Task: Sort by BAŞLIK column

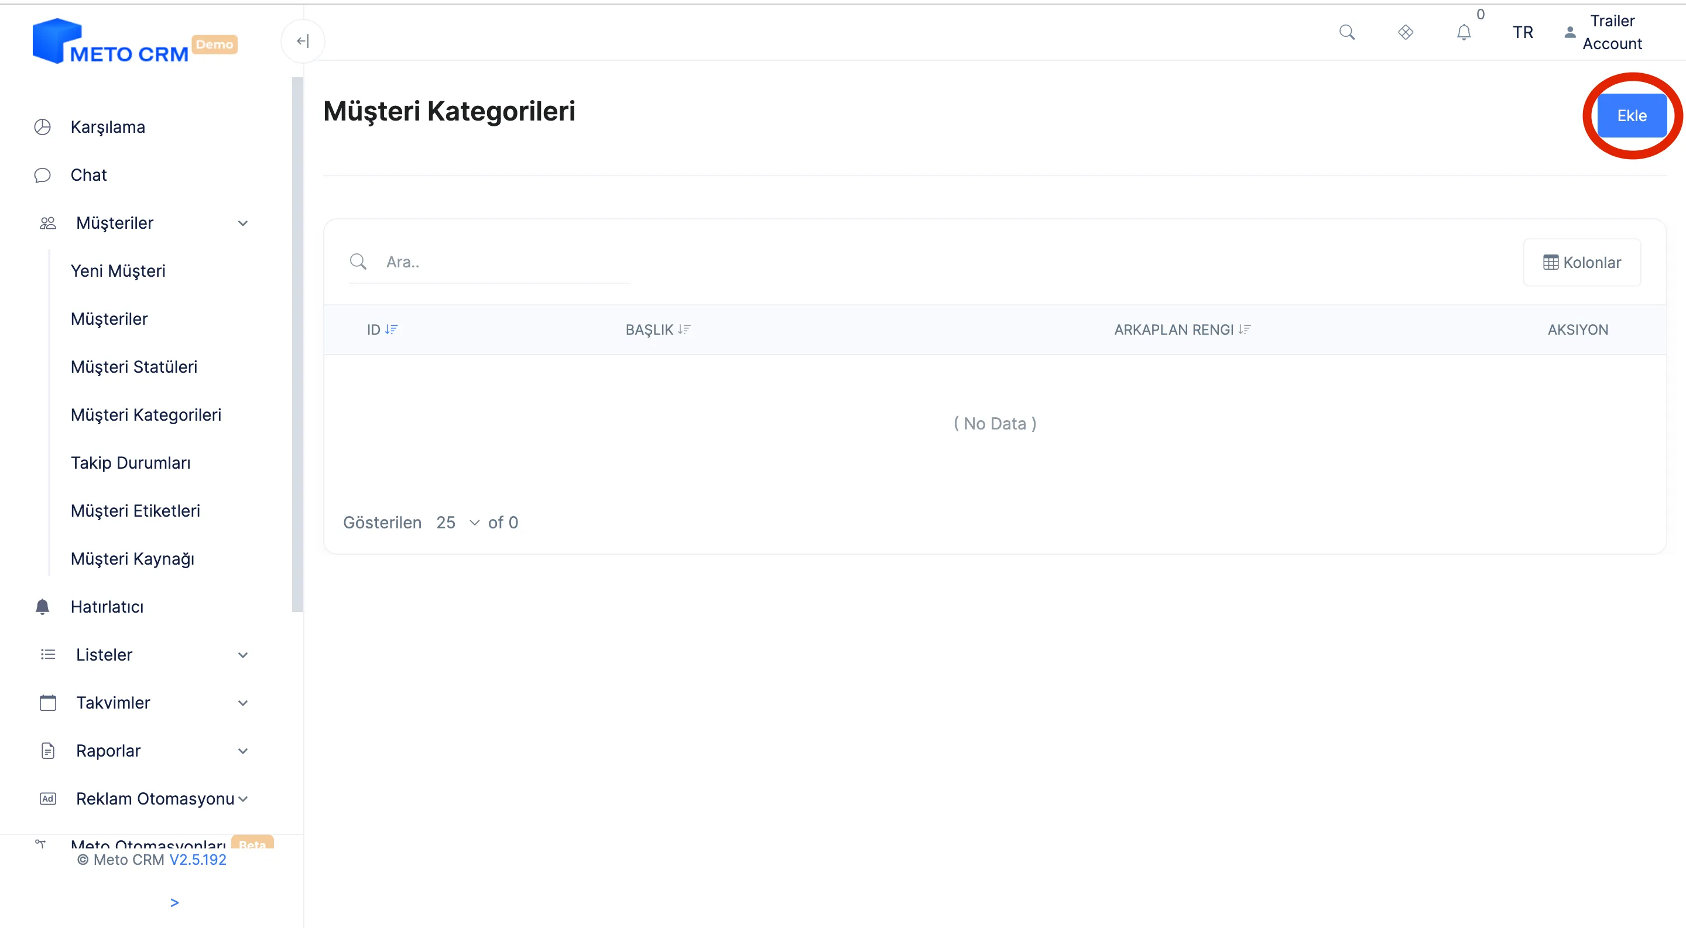Action: (x=658, y=329)
